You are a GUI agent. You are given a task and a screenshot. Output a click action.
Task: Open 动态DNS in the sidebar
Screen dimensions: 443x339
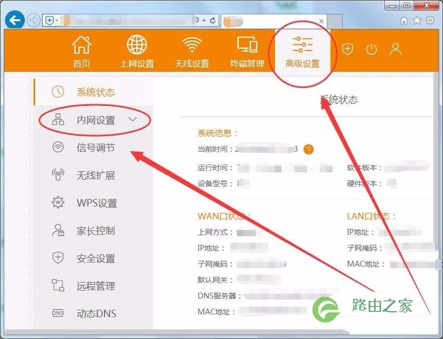click(x=93, y=313)
